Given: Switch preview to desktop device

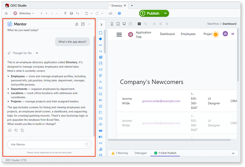Looking at the screenshot, I should click(x=124, y=24).
